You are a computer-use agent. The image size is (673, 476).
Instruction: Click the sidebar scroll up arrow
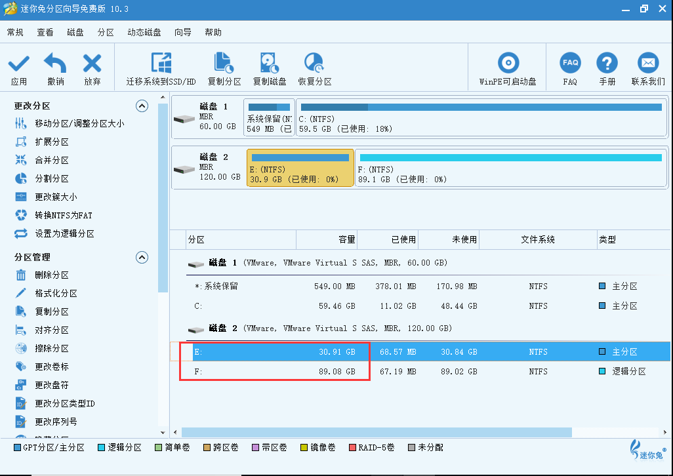coord(163,97)
